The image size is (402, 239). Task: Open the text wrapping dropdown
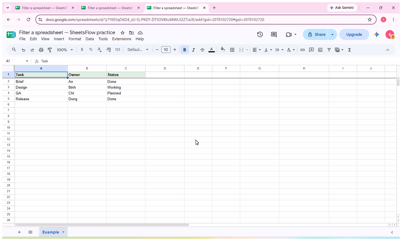point(279,50)
